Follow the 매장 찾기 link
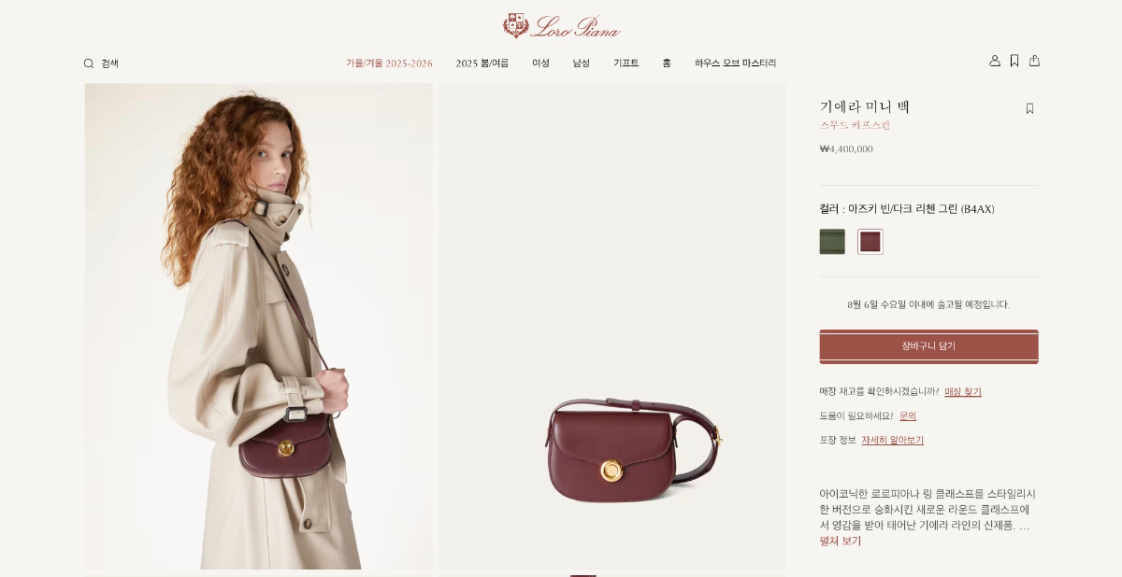 963,392
